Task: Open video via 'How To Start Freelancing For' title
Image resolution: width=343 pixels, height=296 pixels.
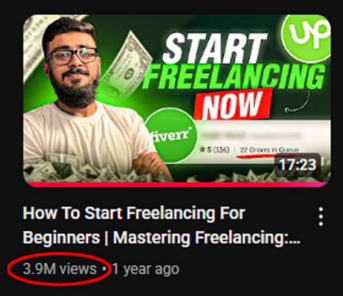Action: click(134, 213)
